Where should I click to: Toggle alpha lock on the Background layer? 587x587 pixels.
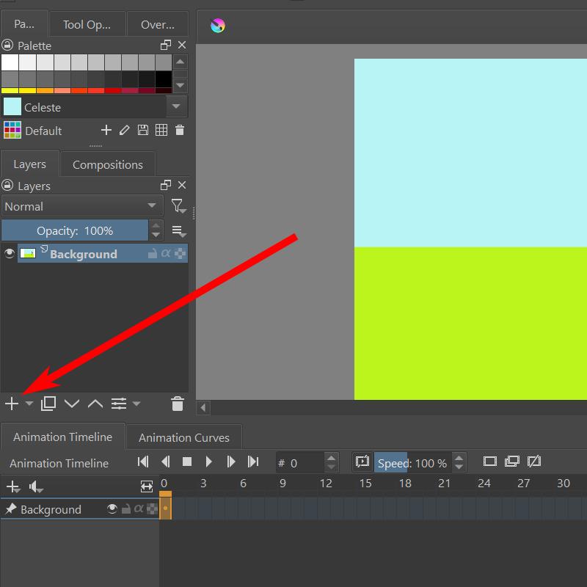coord(164,253)
